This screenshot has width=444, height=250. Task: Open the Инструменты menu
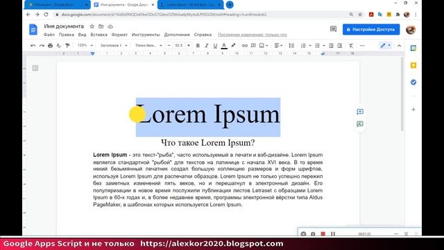[x=146, y=35]
